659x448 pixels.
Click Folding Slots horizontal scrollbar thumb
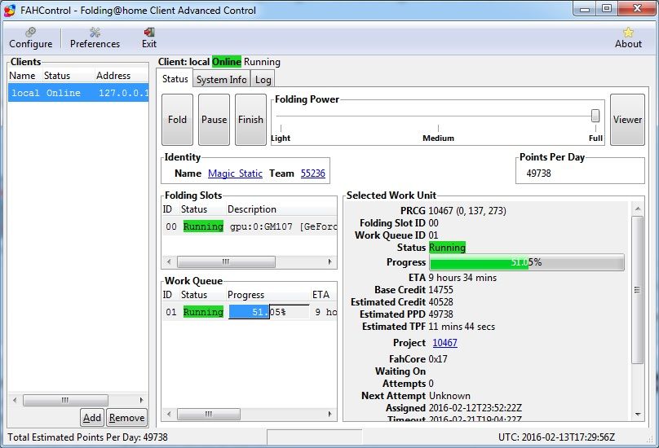tap(226, 262)
